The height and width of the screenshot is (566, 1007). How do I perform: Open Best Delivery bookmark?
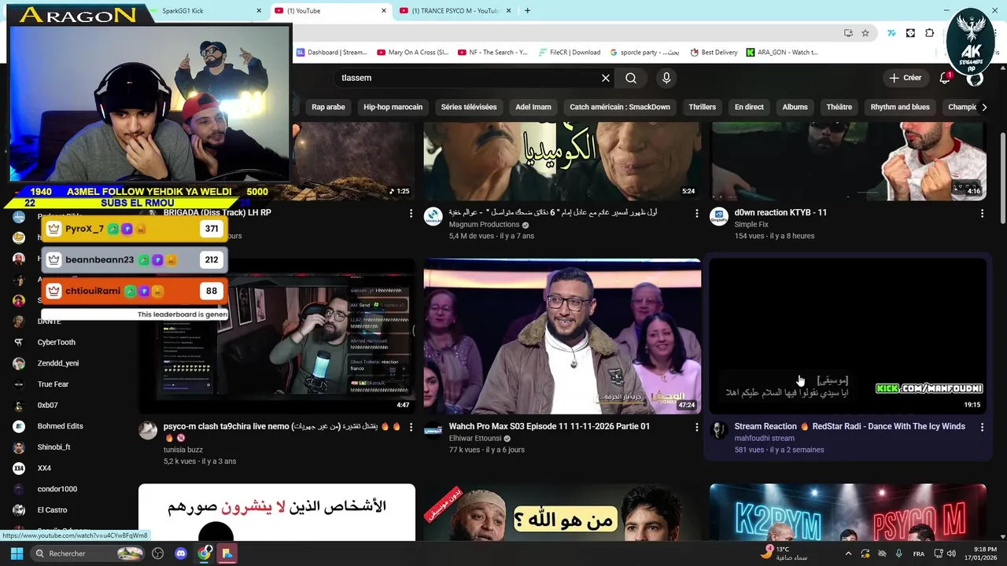tap(714, 53)
